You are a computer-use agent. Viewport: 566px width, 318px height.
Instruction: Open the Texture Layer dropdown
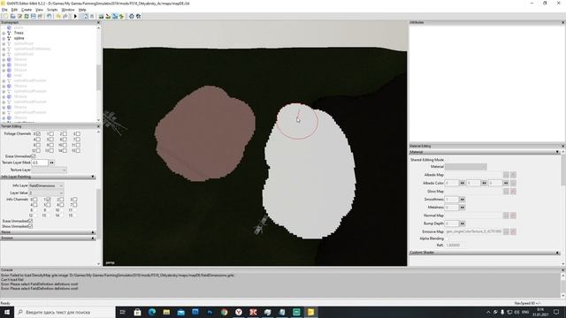coord(49,170)
